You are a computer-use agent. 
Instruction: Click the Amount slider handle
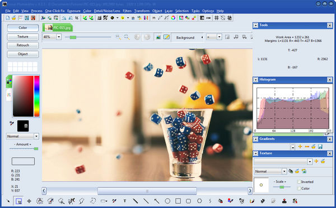pos(36,149)
